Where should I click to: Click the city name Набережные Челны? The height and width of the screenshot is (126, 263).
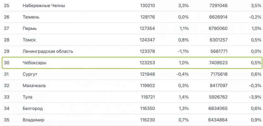pos(44,6)
